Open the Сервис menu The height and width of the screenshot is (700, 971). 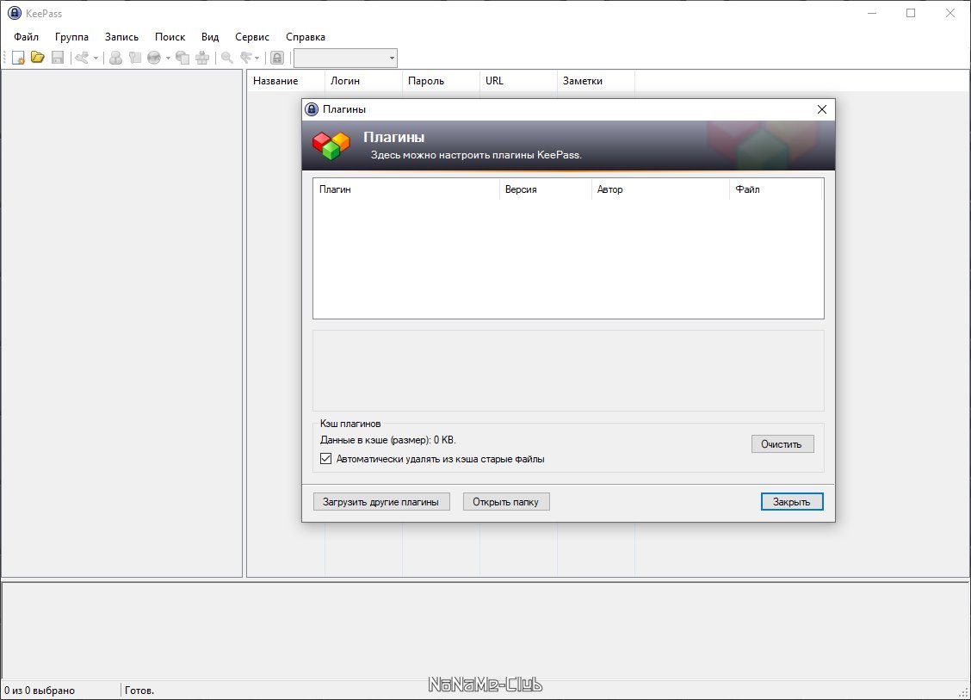pos(252,37)
